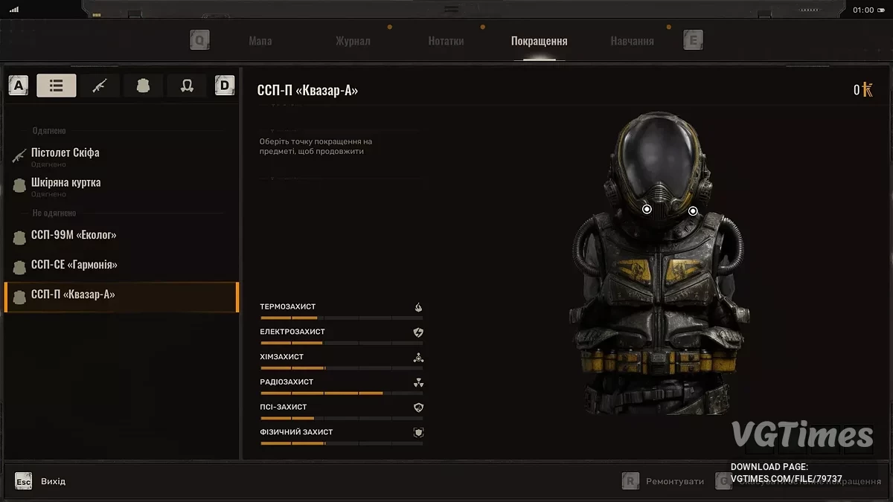The width and height of the screenshot is (893, 502).
Task: Click the Ремонтувати repair button
Action: (x=665, y=481)
